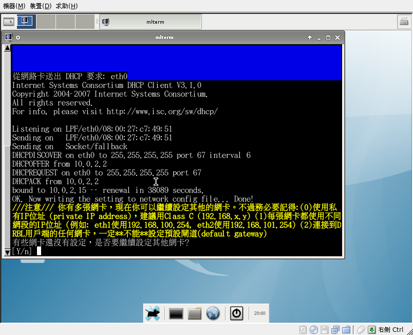Screen dimensions: 413x335
Task: Click the power button in dock
Action: [x=236, y=313]
